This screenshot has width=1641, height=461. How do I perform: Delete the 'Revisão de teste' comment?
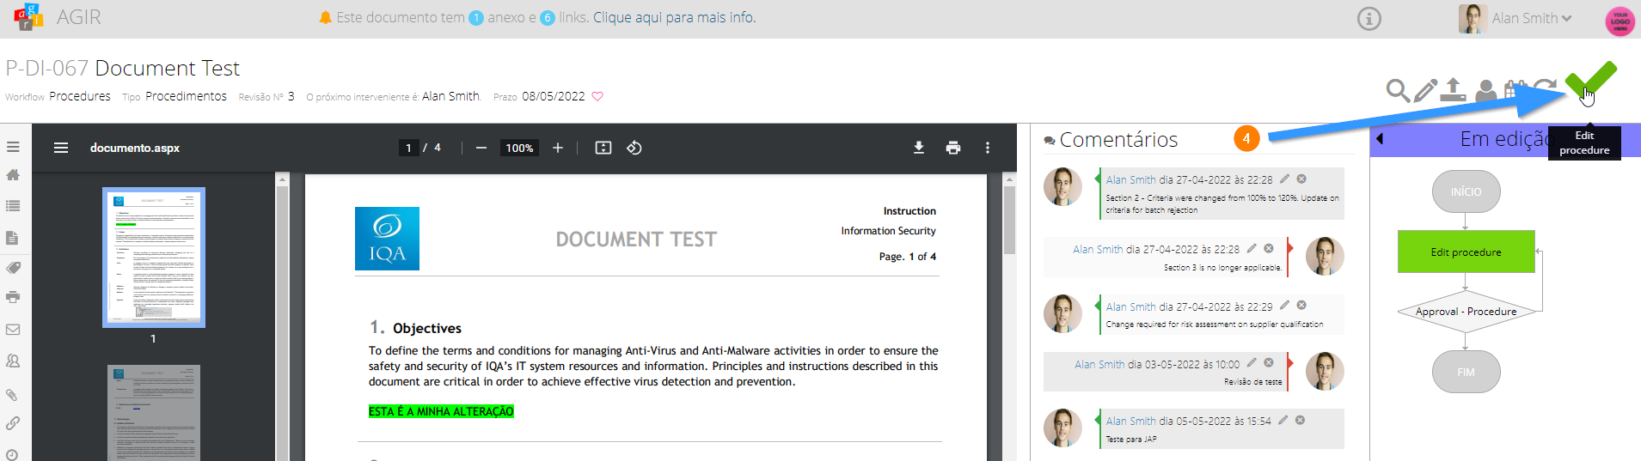(x=1269, y=362)
